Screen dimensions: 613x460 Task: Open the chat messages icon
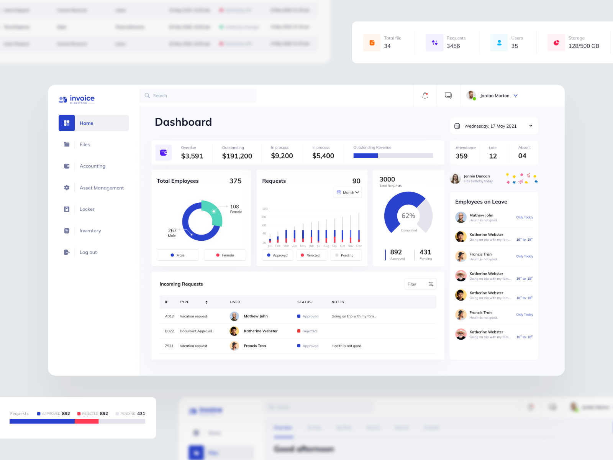tap(448, 95)
